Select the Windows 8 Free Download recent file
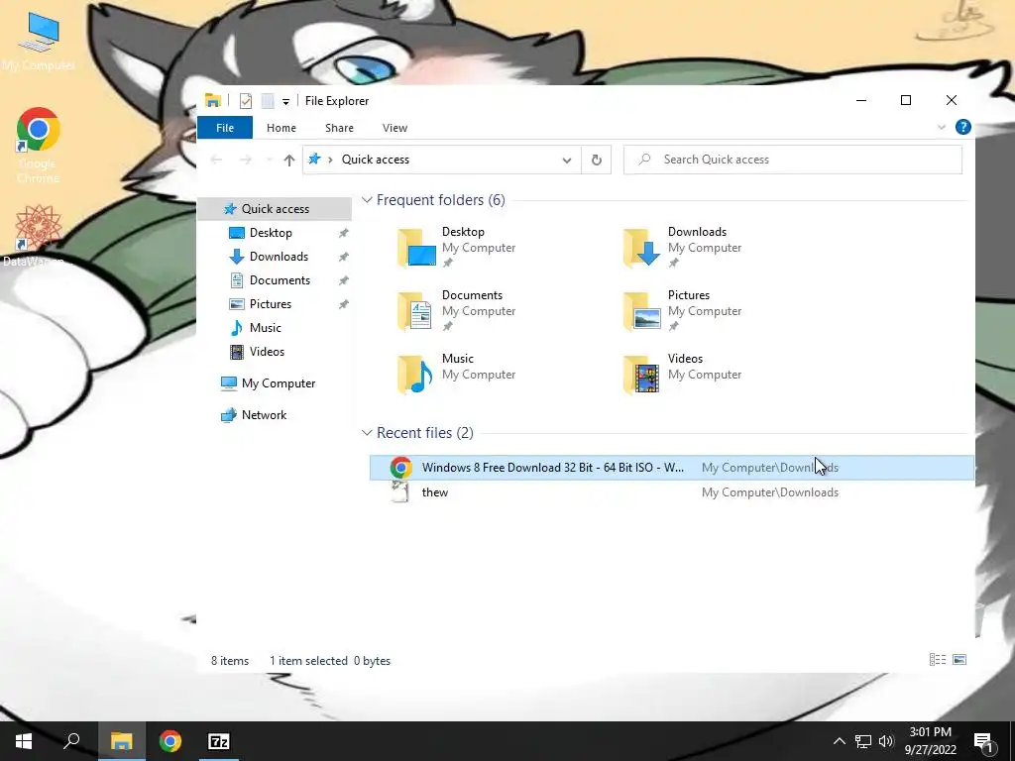This screenshot has width=1015, height=761. coord(671,468)
